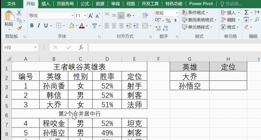Screen dimensions: 261x140
Task: Click the insert function fx icon
Action: point(81,48)
